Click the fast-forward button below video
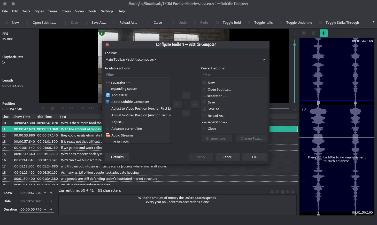This screenshot has height=225, width=377. point(72,108)
